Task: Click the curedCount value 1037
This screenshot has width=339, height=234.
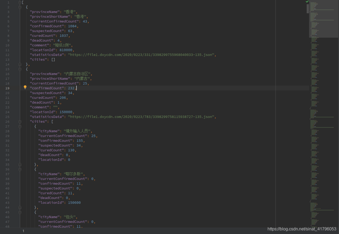Action: 64,36
